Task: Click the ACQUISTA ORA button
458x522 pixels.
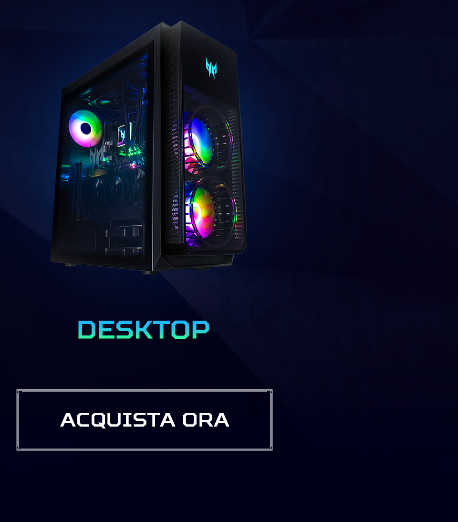Action: (x=145, y=419)
